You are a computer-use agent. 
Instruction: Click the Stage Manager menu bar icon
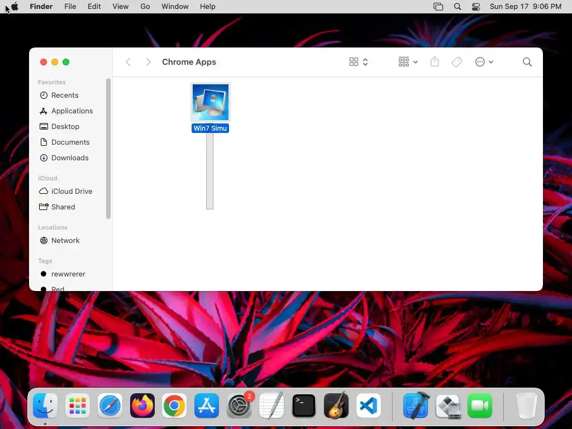pyautogui.click(x=438, y=7)
